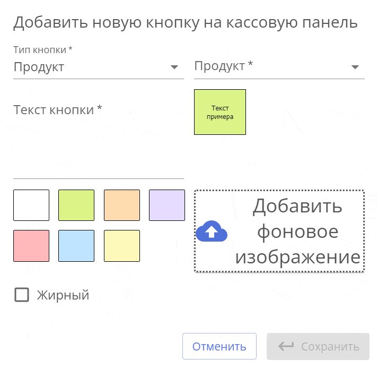The width and height of the screenshot is (378, 368).
Task: Pick the light green color swatch
Action: coord(76,205)
